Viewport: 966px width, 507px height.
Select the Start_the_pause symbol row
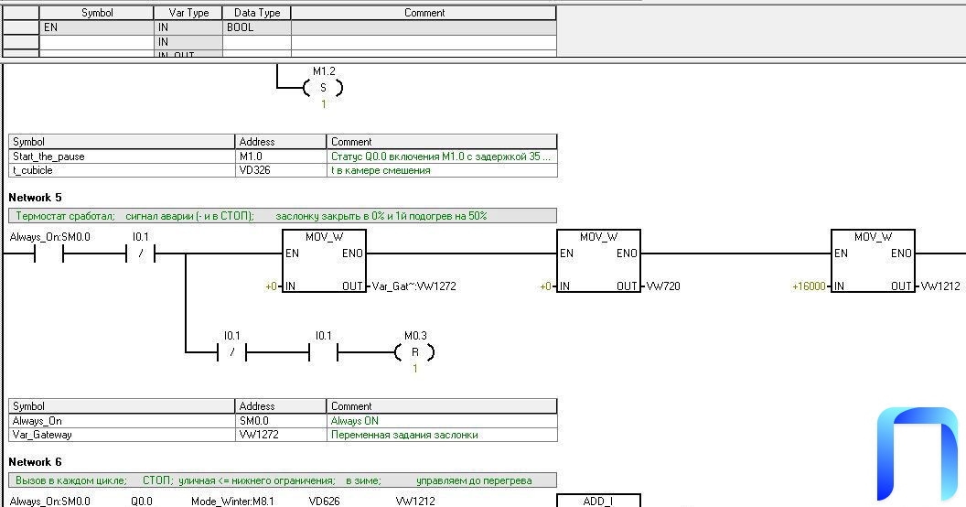[x=122, y=156]
